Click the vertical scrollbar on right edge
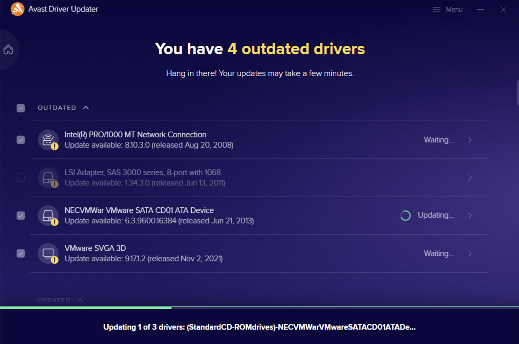519x344 pixels. (x=518, y=93)
